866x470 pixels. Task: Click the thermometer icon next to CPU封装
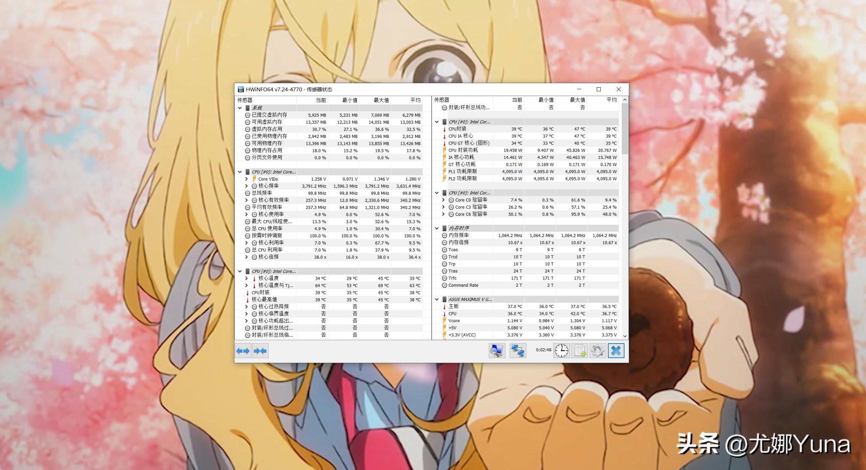click(x=444, y=129)
